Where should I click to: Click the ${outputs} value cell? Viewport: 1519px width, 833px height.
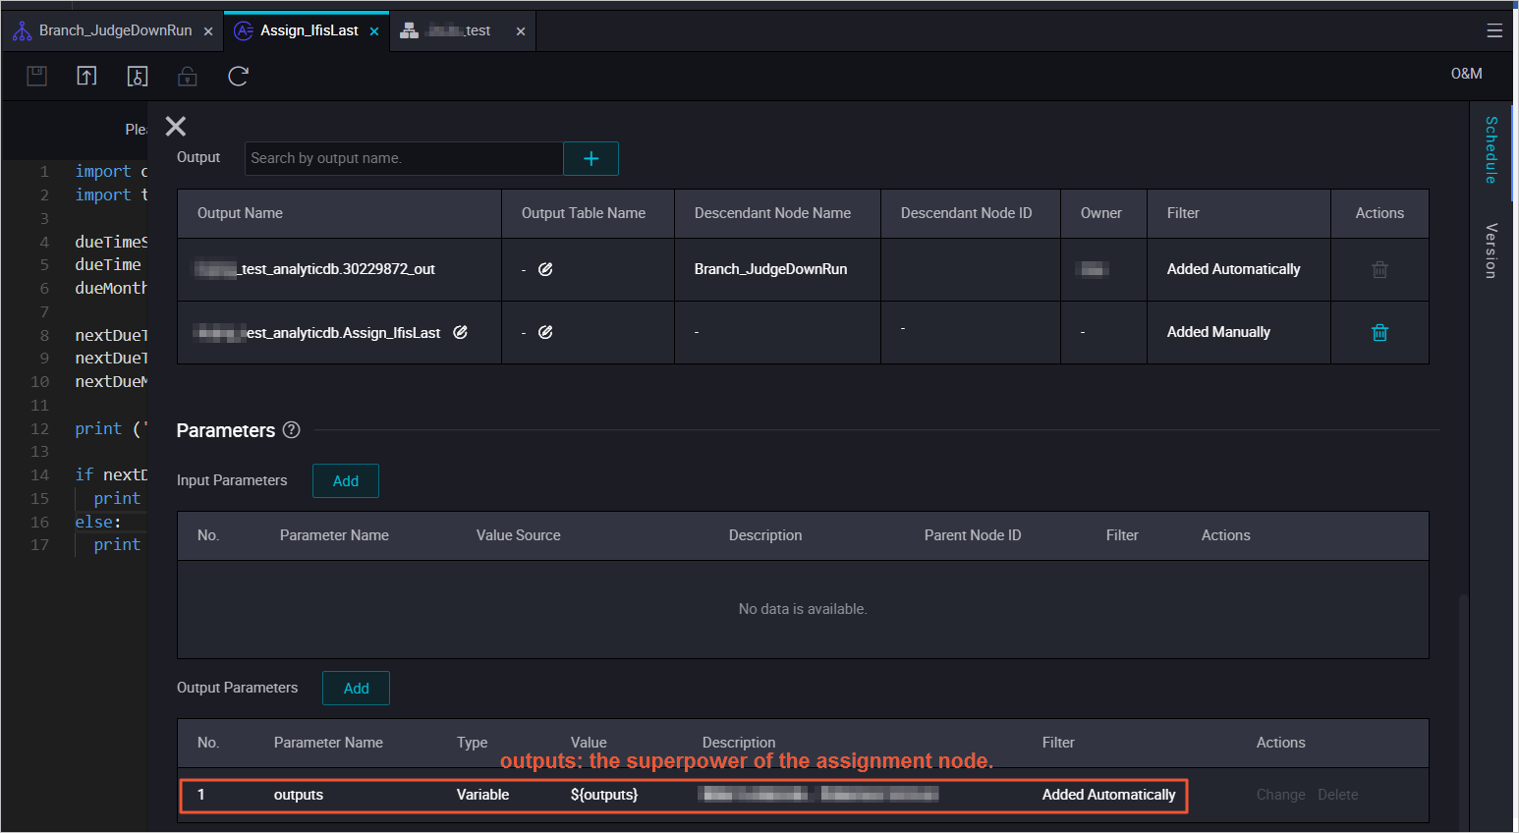pyautogui.click(x=604, y=795)
